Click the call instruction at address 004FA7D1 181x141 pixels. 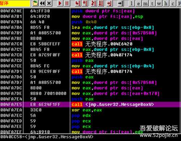tap(102, 72)
